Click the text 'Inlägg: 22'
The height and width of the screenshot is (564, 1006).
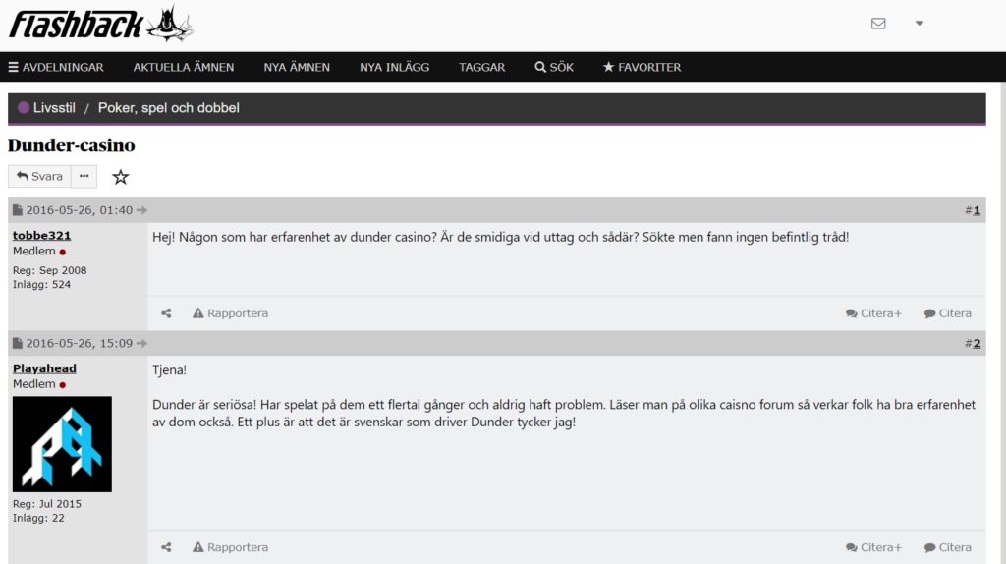(x=38, y=518)
